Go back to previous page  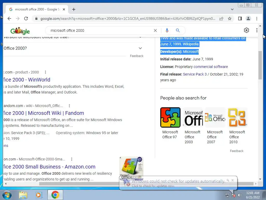coord(9,18)
